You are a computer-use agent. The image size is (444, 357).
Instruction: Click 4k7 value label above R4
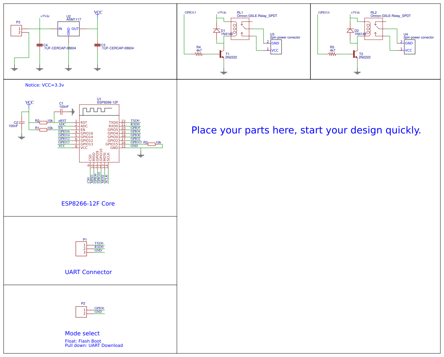tap(199, 50)
